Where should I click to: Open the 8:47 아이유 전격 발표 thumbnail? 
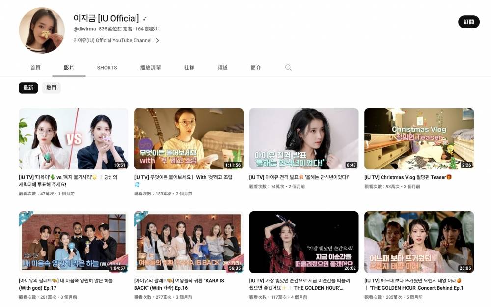coord(304,139)
